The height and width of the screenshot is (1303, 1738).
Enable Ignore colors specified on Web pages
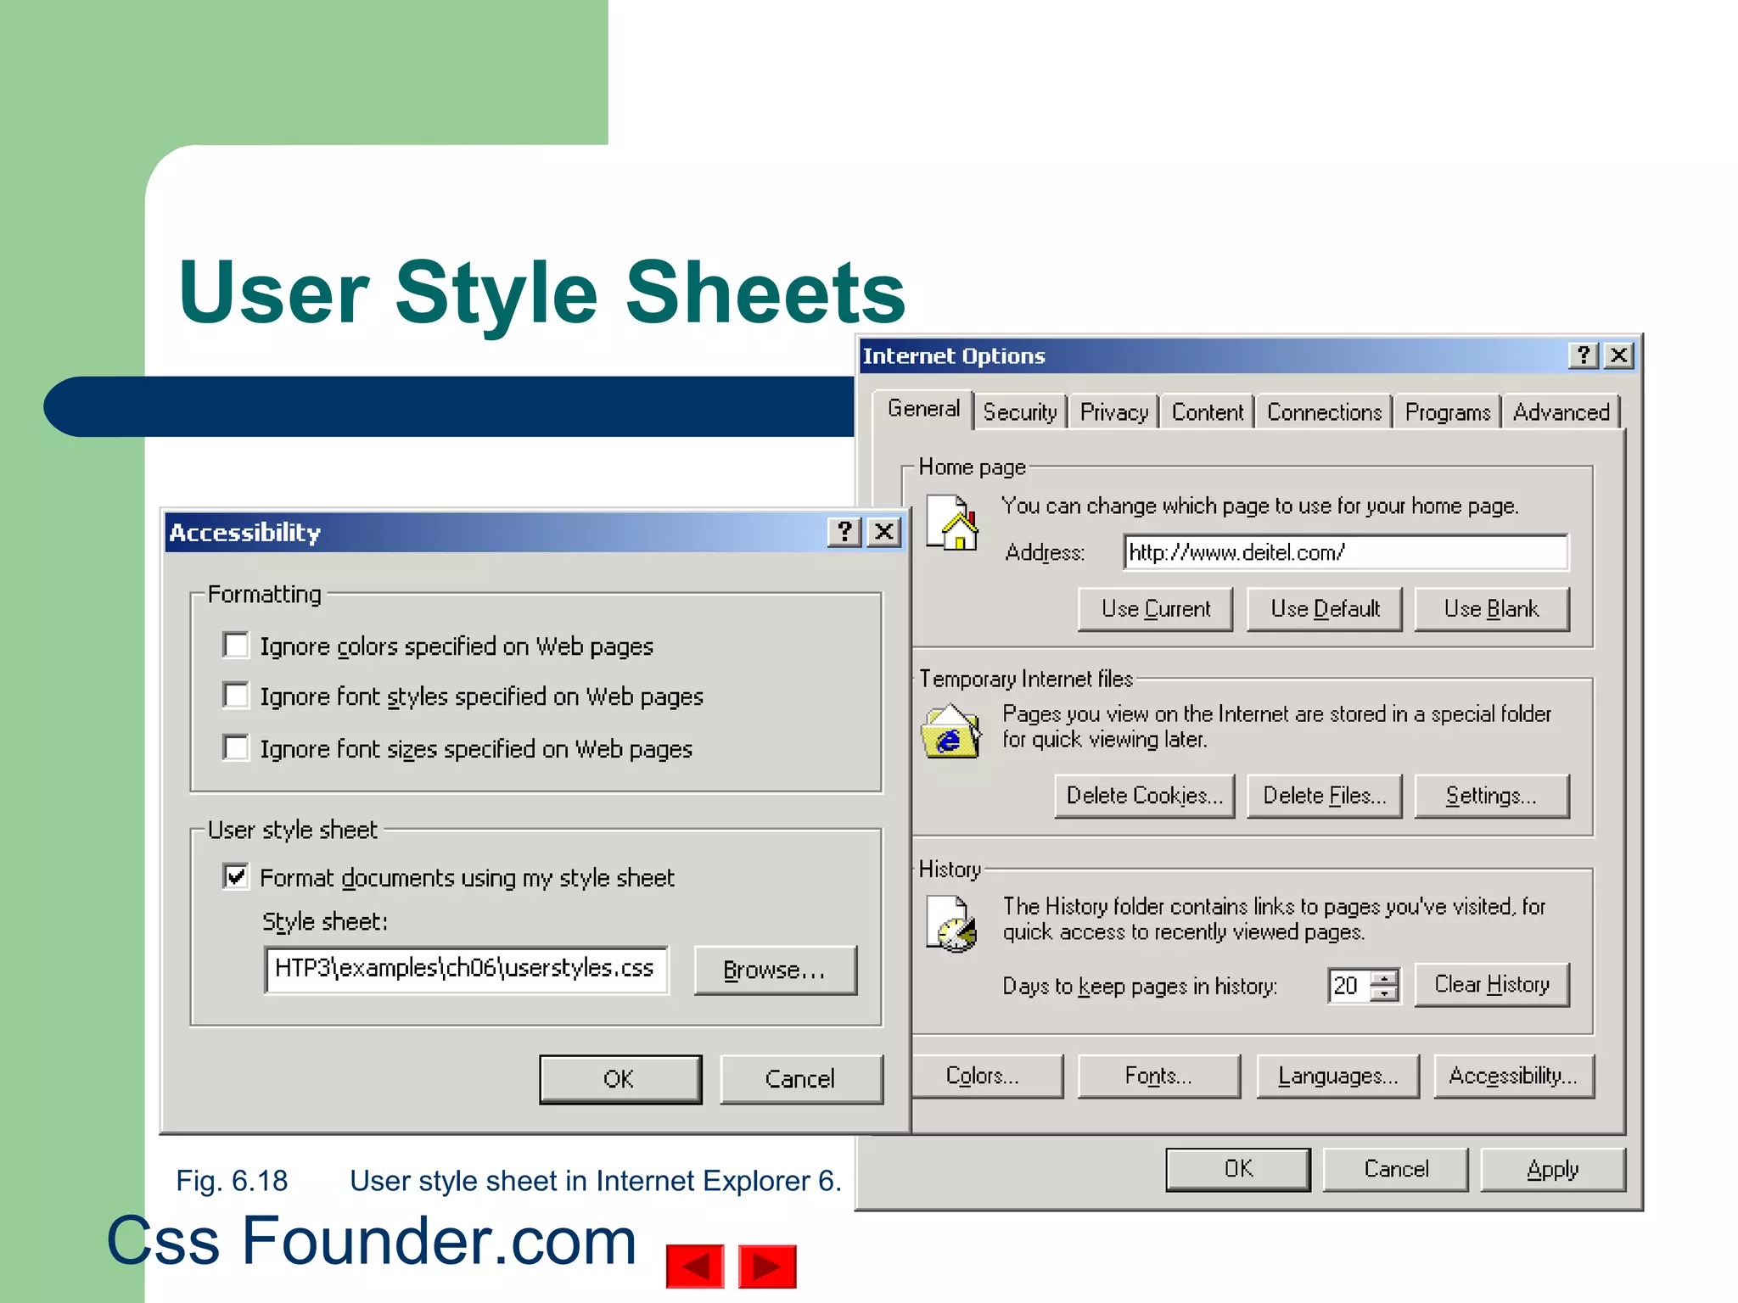pos(236,646)
